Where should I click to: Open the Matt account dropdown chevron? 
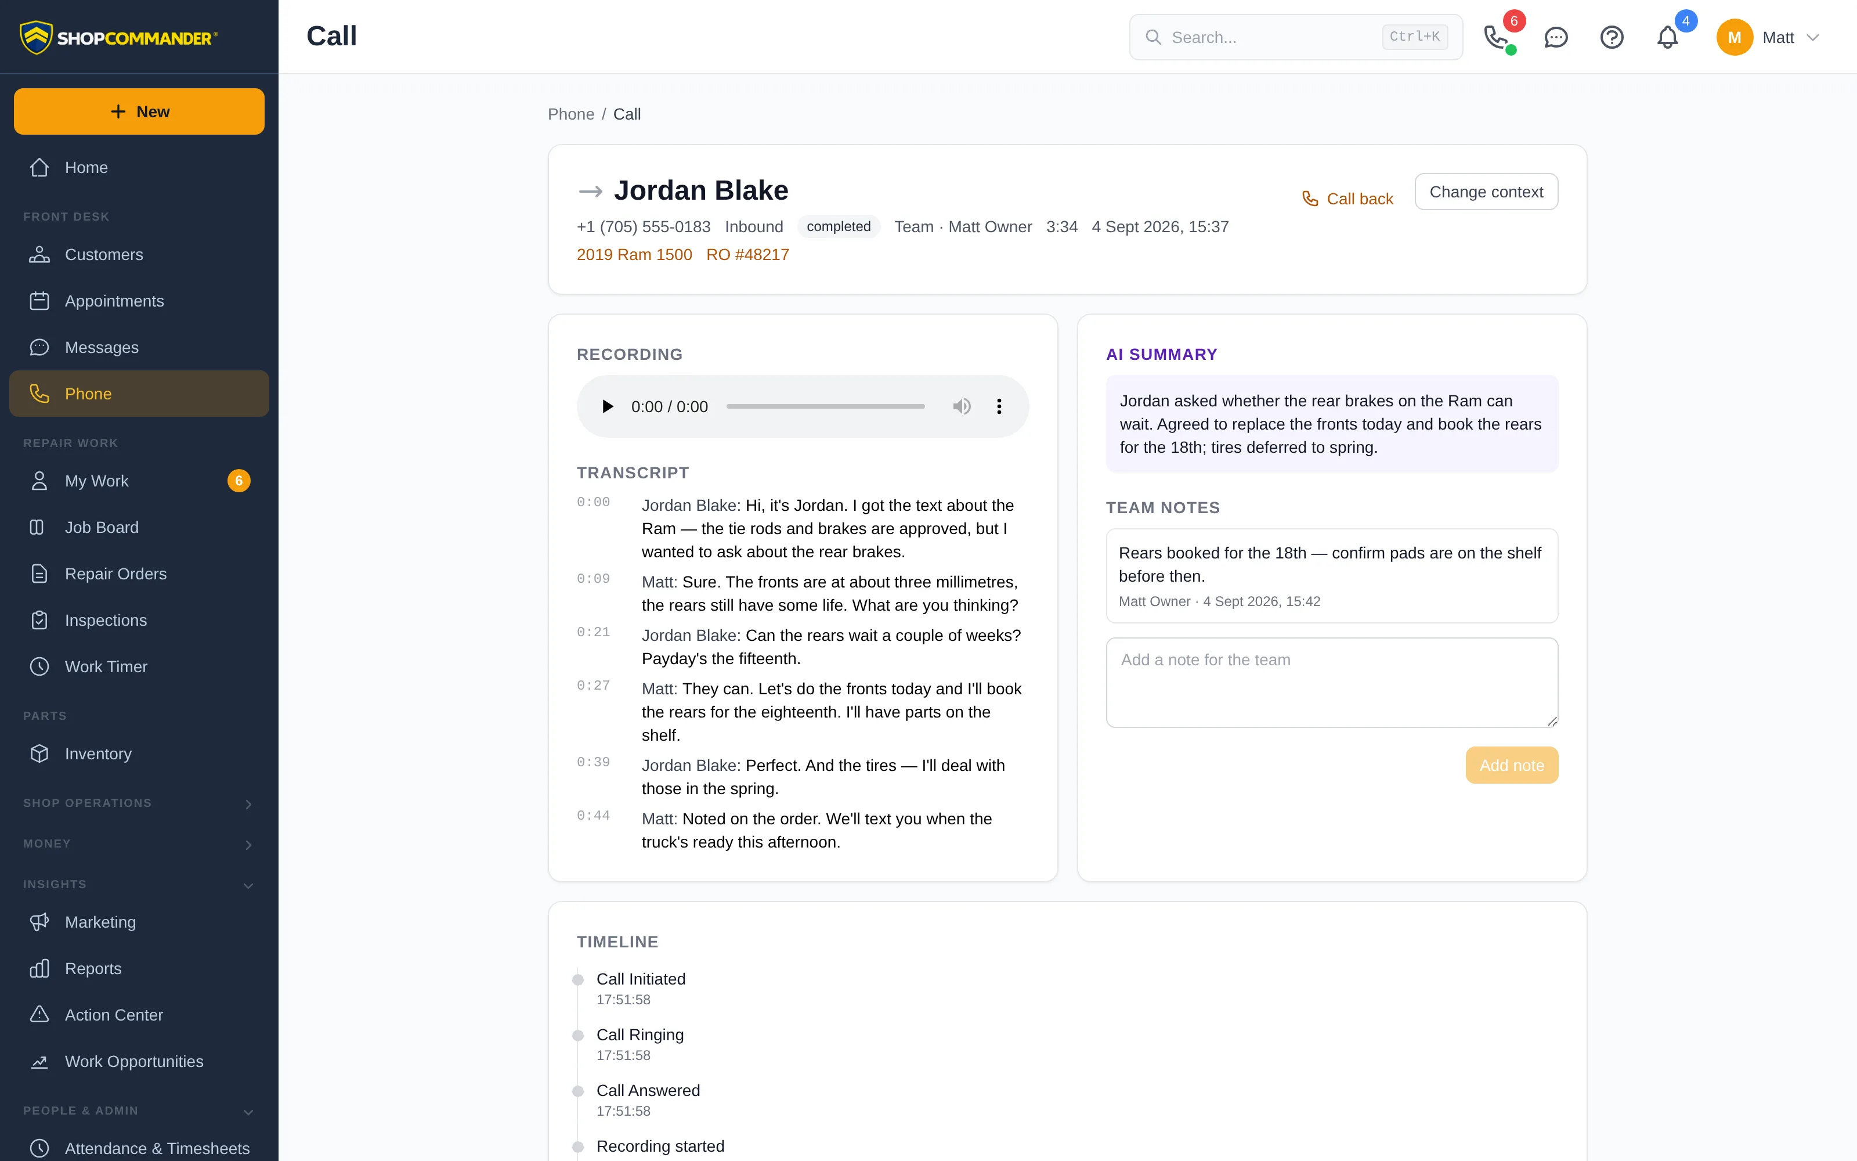tap(1812, 37)
